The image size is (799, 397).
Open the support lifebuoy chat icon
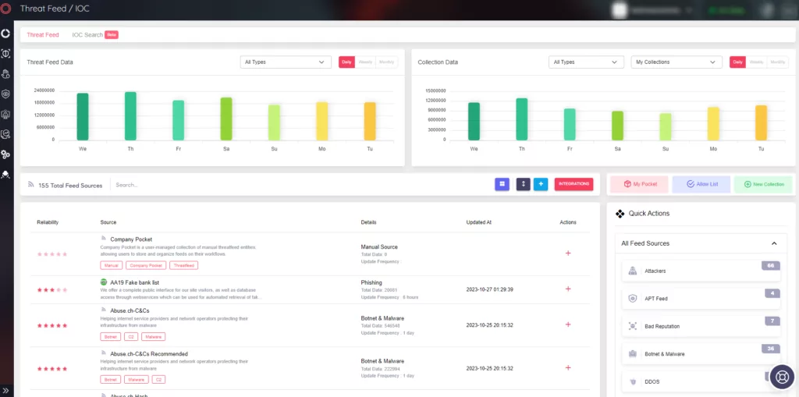click(782, 378)
